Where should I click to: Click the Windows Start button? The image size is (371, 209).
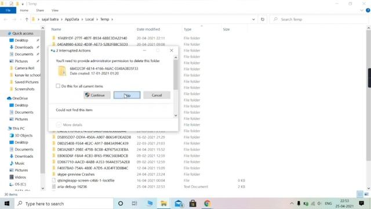coord(7,204)
